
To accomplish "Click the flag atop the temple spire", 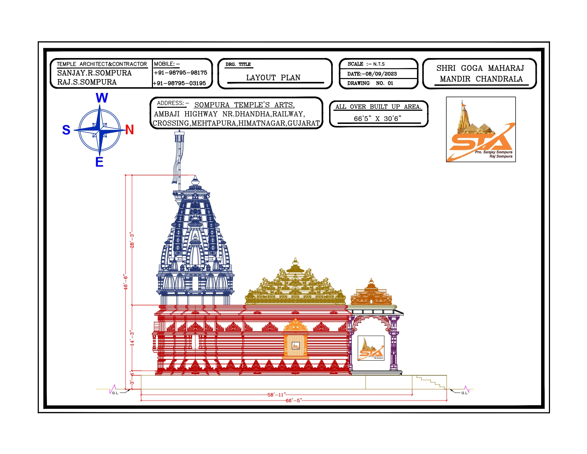I will 179,157.
